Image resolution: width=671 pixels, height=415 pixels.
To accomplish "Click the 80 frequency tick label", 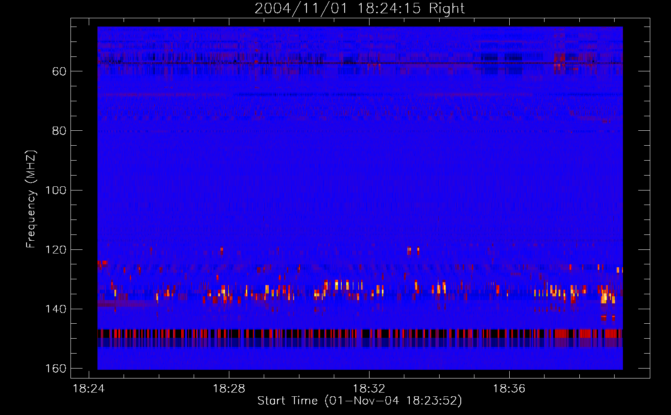I will coord(59,131).
